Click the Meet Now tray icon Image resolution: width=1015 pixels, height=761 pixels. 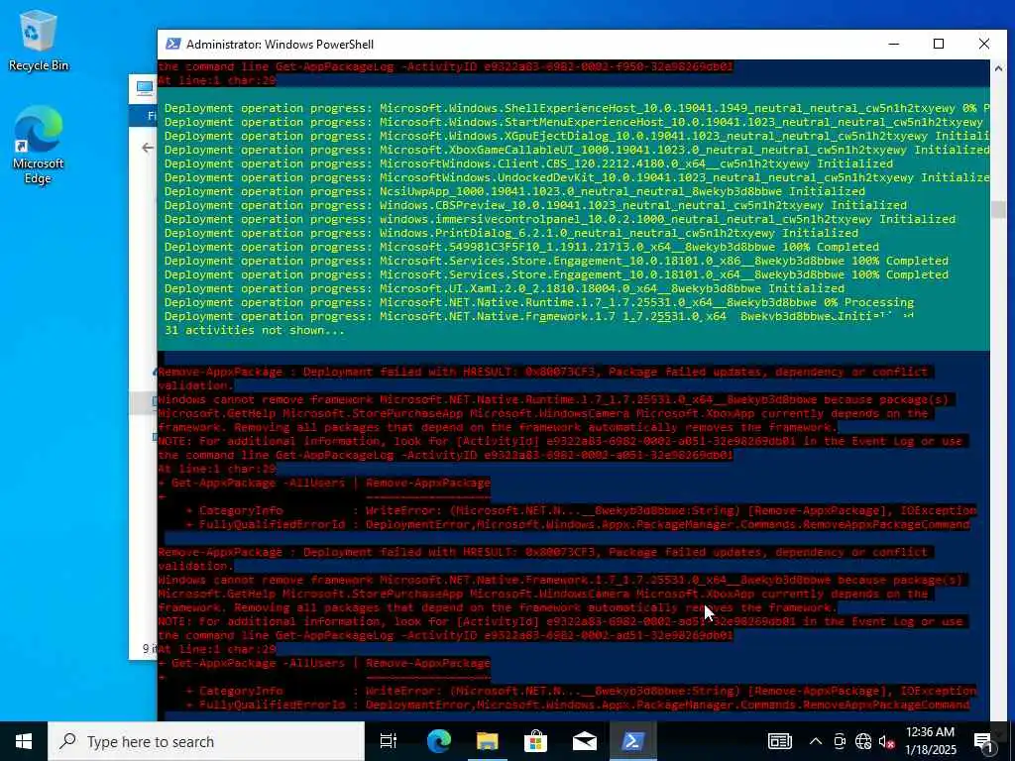point(840,741)
